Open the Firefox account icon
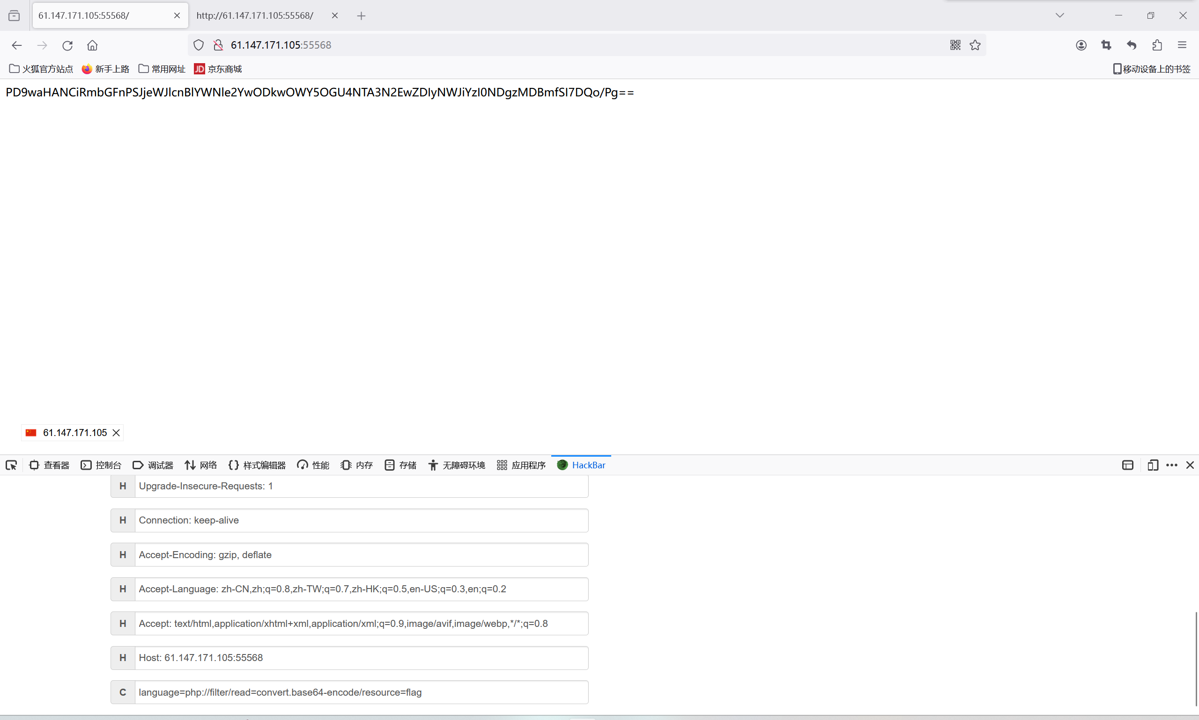This screenshot has height=720, width=1199. [x=1081, y=44]
